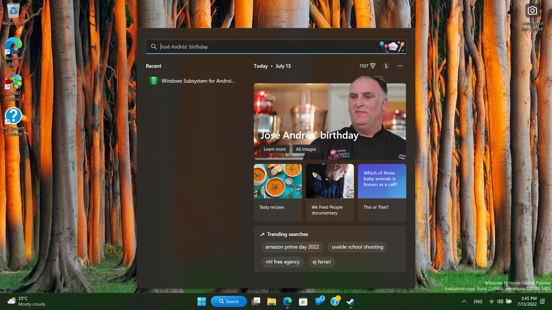Screen dimensions: 552x310
Task: Open the volume speaker tray icon
Action: pos(500,301)
